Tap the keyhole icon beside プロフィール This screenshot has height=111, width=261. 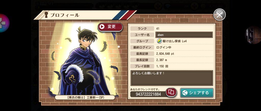tap(46, 15)
